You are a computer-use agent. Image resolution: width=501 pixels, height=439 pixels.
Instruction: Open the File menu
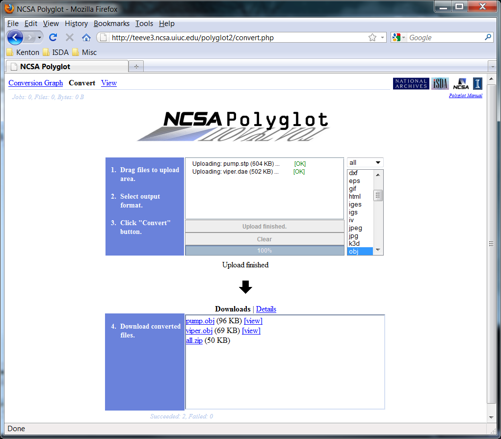(x=13, y=24)
